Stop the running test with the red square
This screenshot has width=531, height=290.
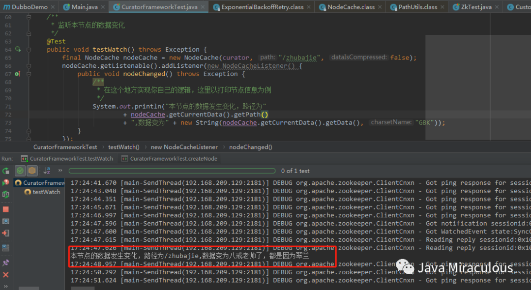click(x=6, y=209)
